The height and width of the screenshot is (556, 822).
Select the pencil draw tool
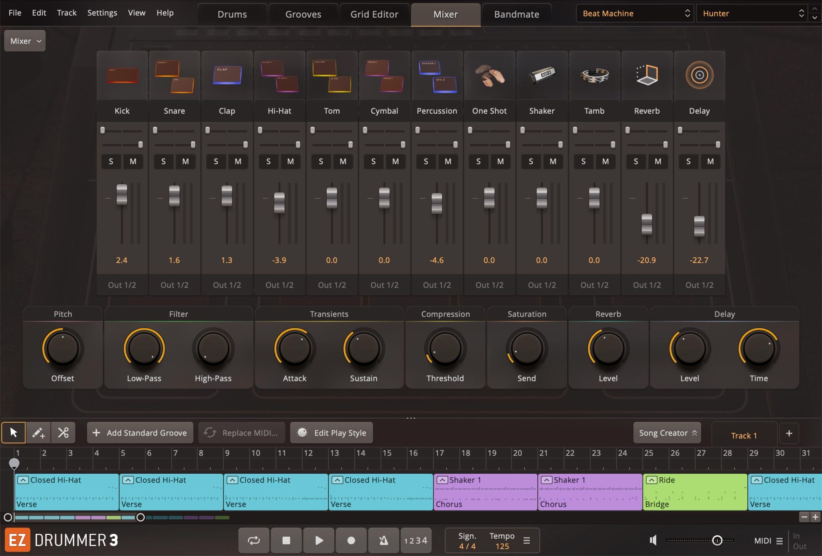tap(39, 432)
